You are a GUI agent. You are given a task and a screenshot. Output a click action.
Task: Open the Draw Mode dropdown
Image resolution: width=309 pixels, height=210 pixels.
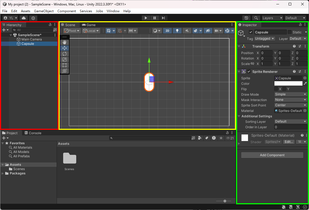(291, 94)
